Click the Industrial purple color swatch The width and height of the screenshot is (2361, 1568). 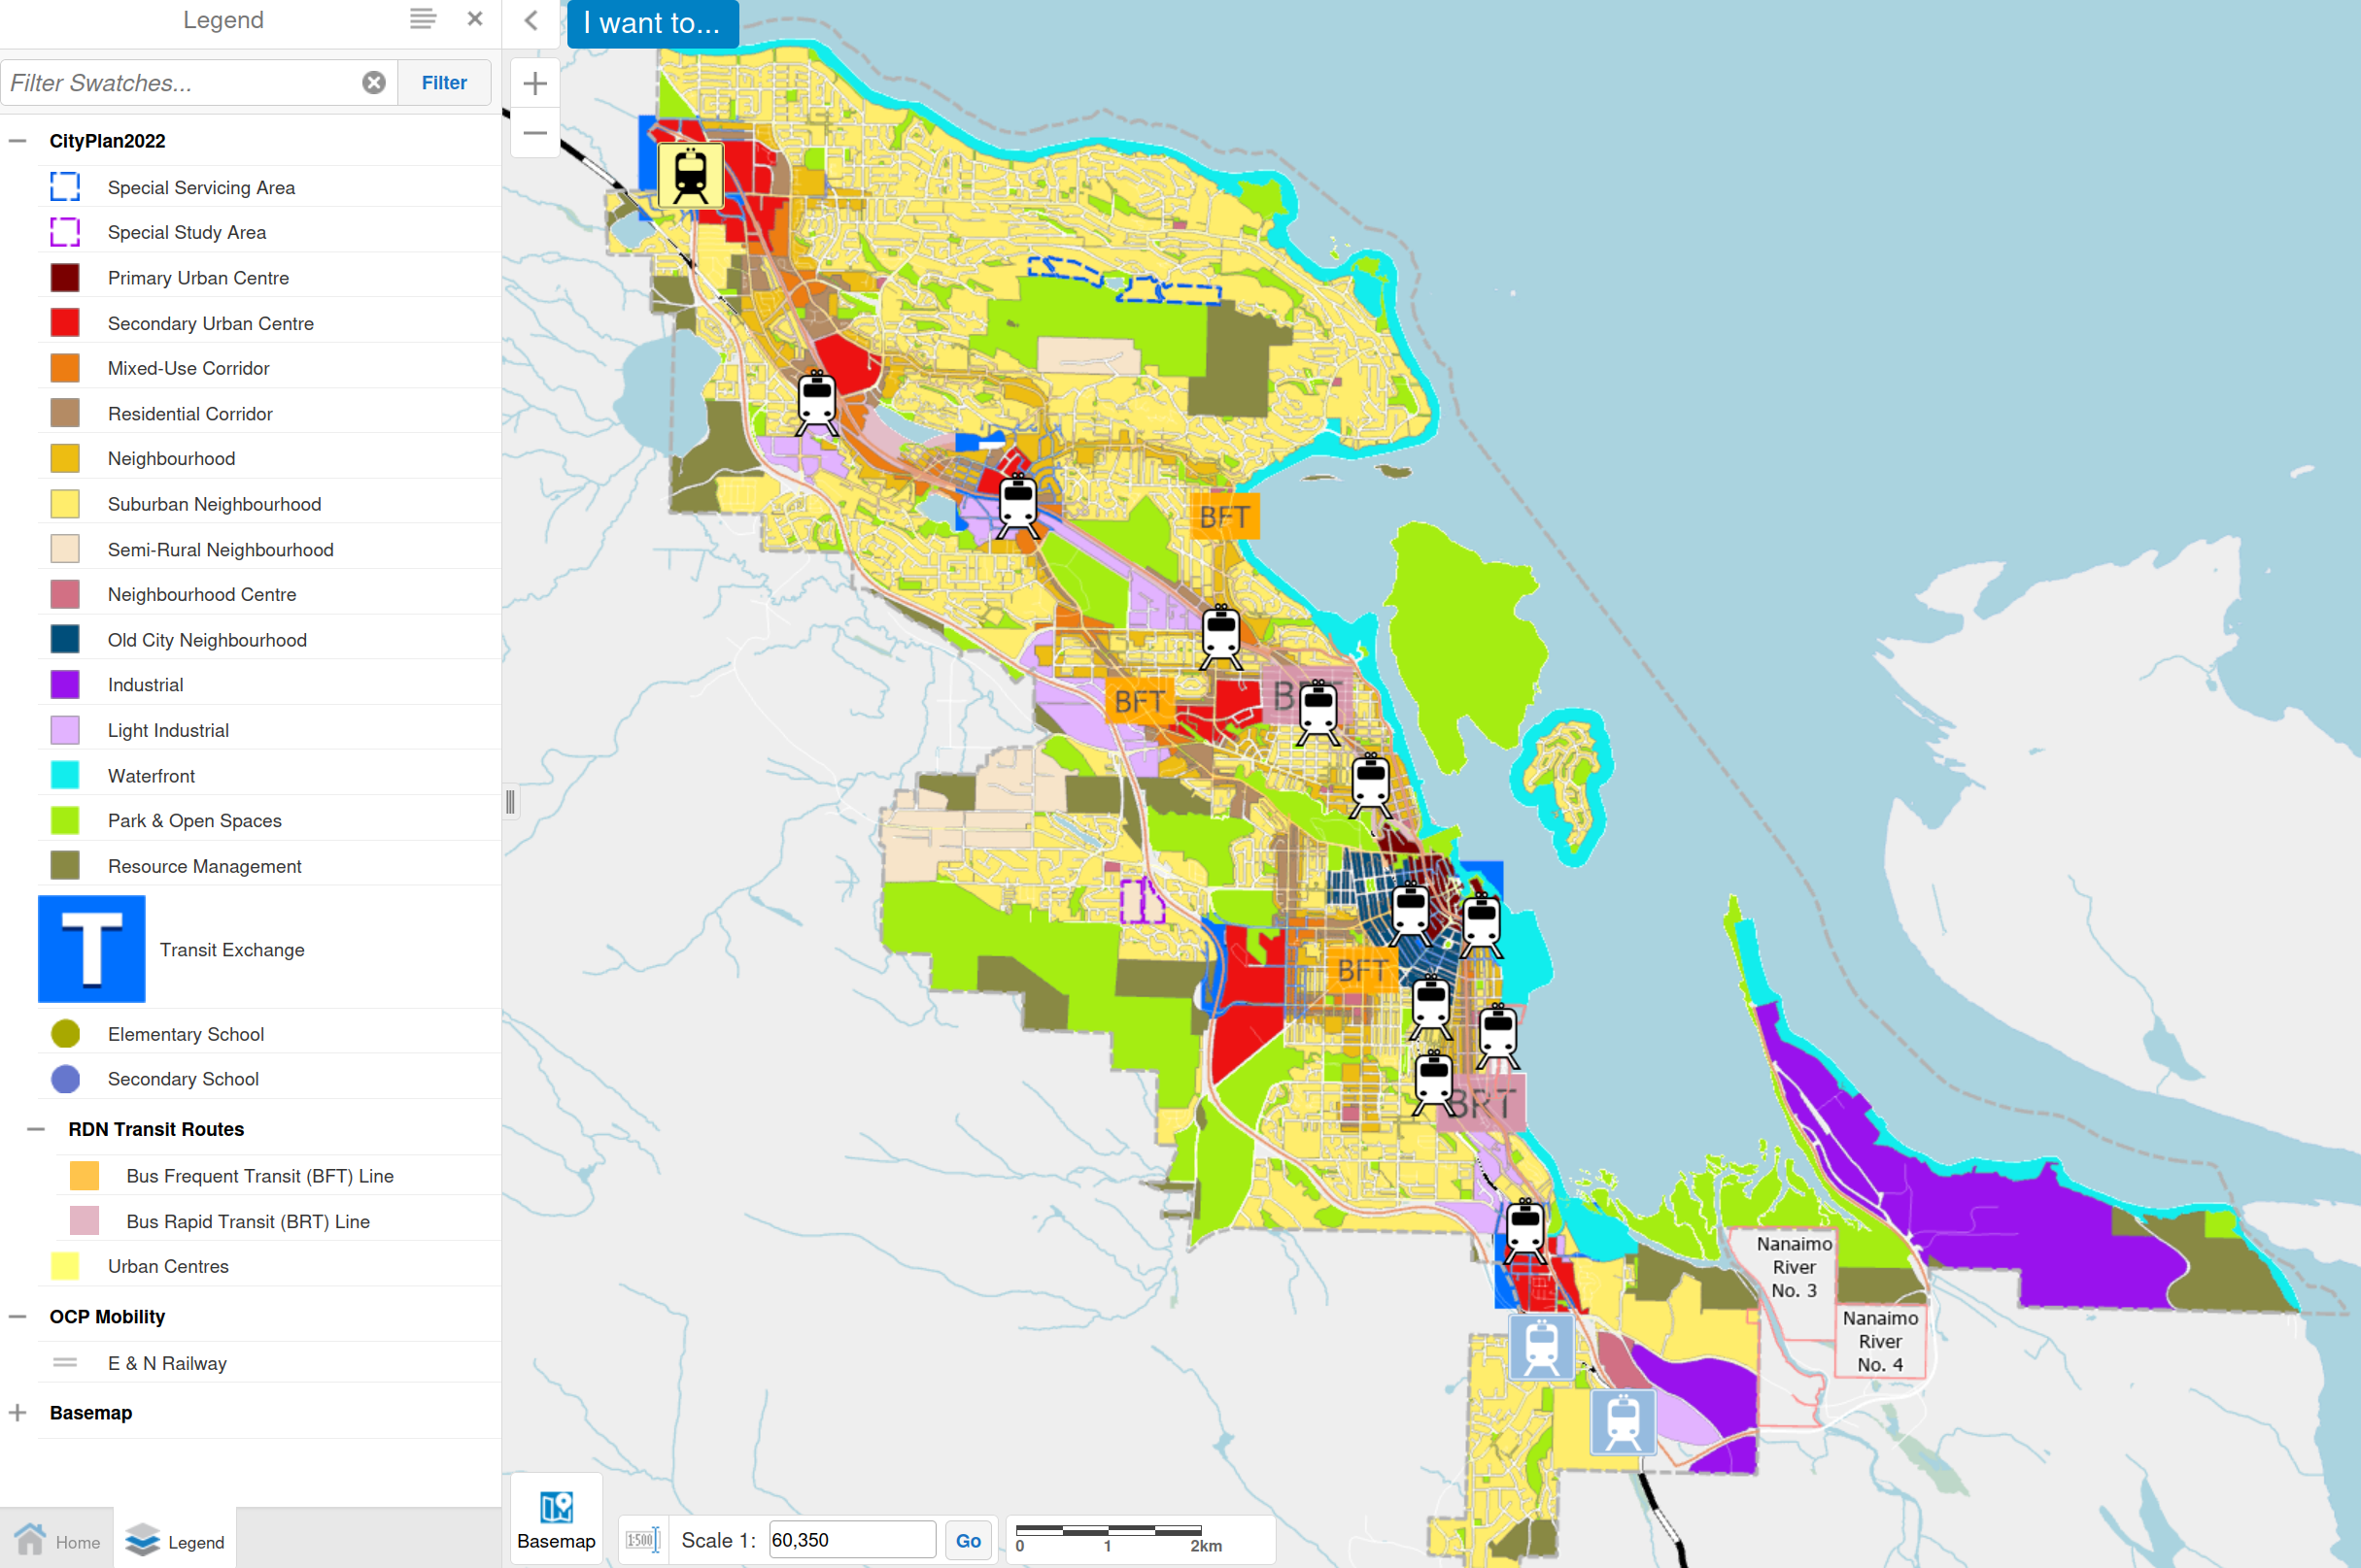click(65, 685)
